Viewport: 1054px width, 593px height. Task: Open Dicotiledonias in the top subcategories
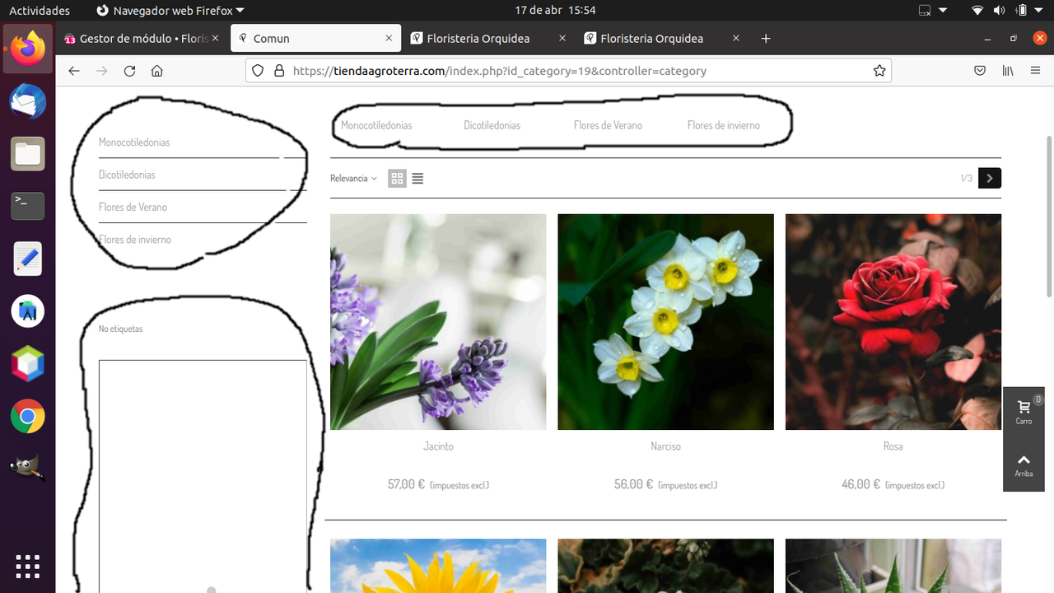pos(492,125)
